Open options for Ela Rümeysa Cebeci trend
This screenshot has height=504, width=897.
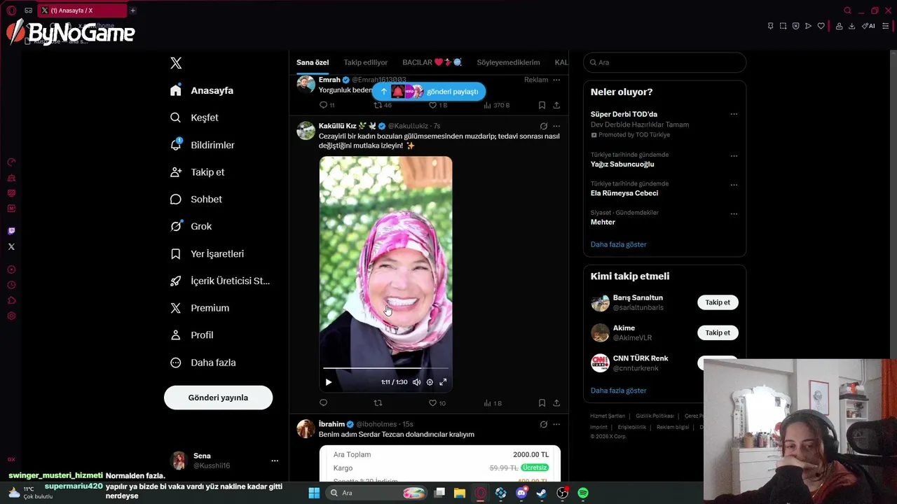(x=734, y=185)
